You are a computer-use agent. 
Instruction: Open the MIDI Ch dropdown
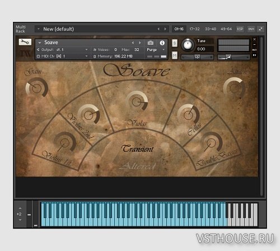click(x=86, y=56)
